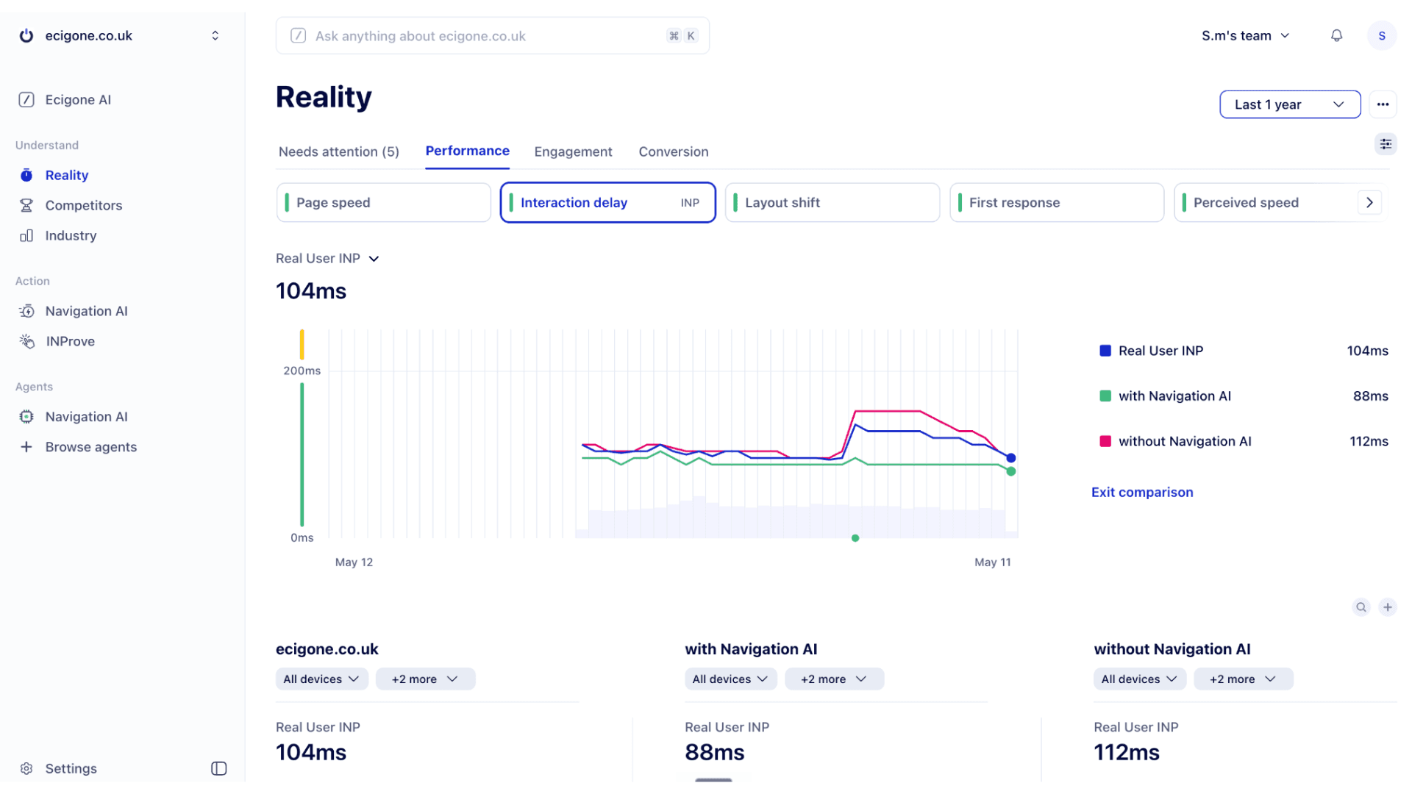
Task: Open +2 more dropdown under with Navigation AI
Action: coord(834,679)
